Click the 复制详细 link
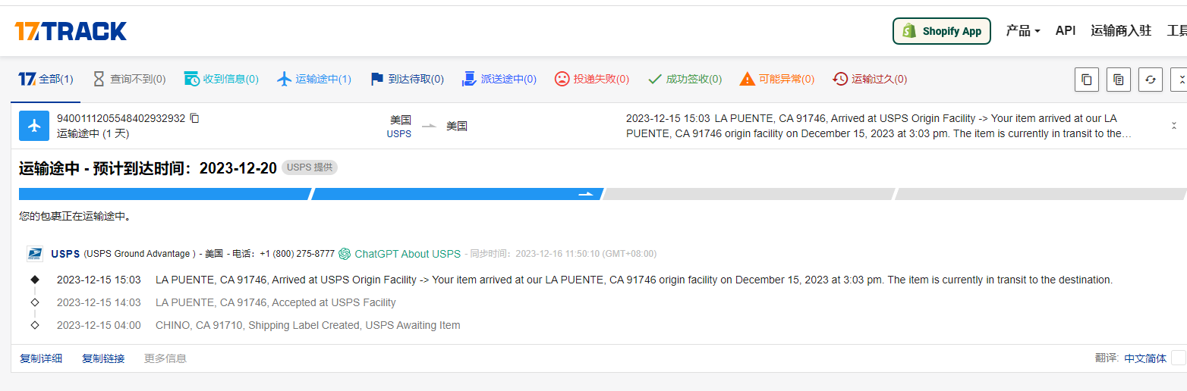Viewport: 1187px width, 391px height. (41, 358)
